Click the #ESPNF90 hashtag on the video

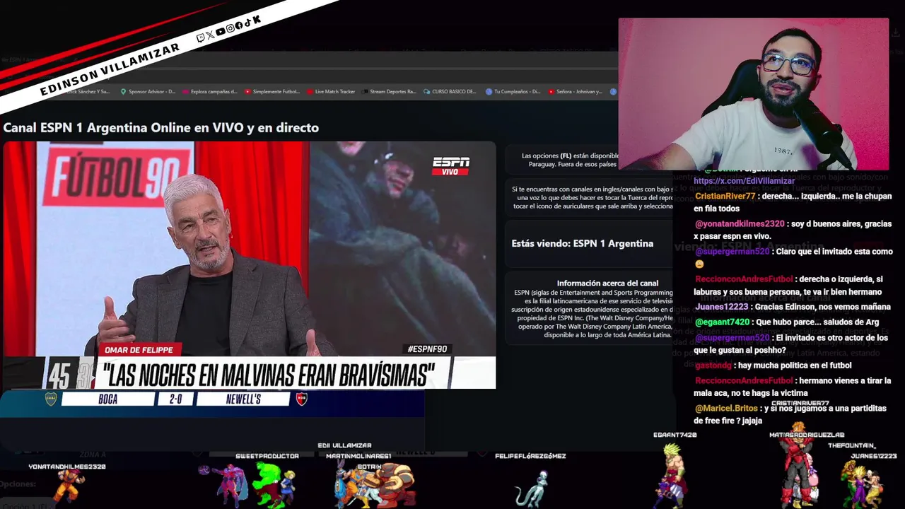tap(427, 349)
